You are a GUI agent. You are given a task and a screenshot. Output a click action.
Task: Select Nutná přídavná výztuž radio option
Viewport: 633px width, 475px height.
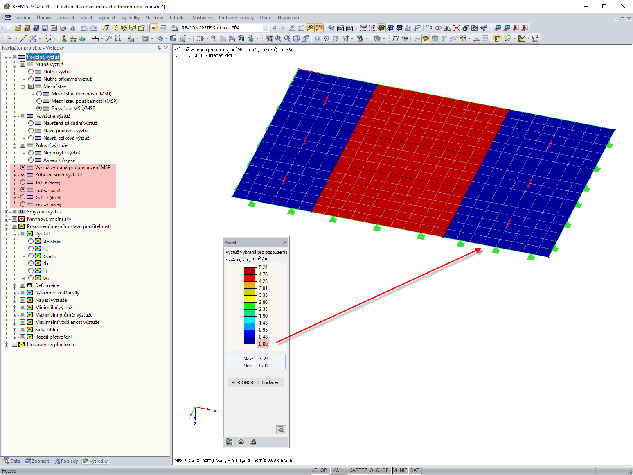pyautogui.click(x=31, y=79)
